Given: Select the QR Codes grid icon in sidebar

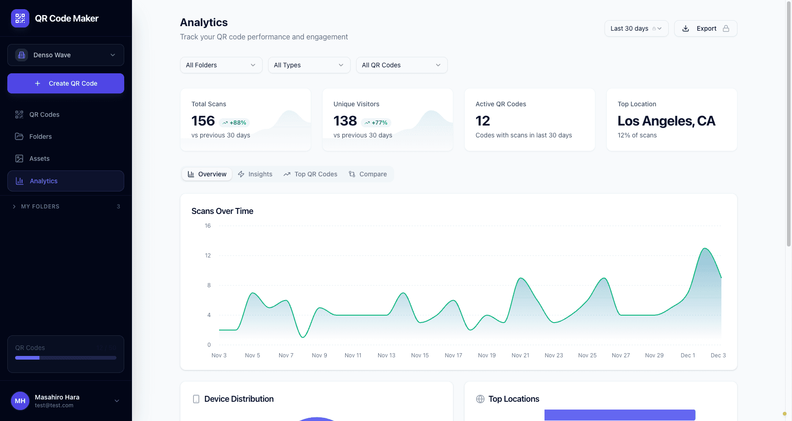Looking at the screenshot, I should [19, 115].
